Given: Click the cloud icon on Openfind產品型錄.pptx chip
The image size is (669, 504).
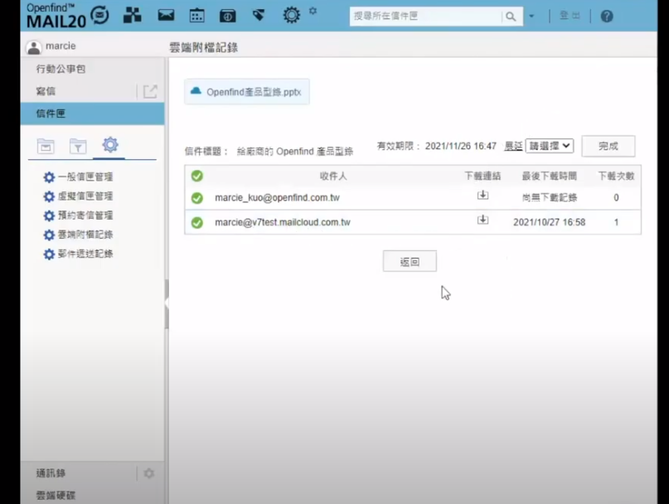Looking at the screenshot, I should coord(195,91).
